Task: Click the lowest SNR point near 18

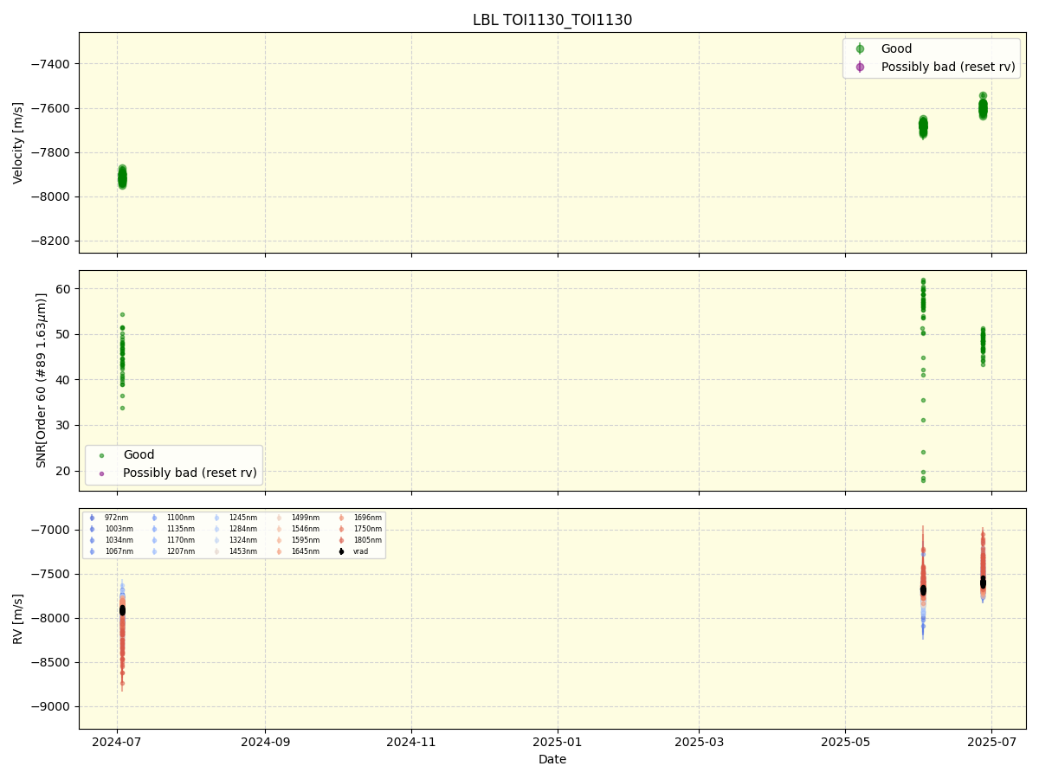Action: [x=923, y=480]
